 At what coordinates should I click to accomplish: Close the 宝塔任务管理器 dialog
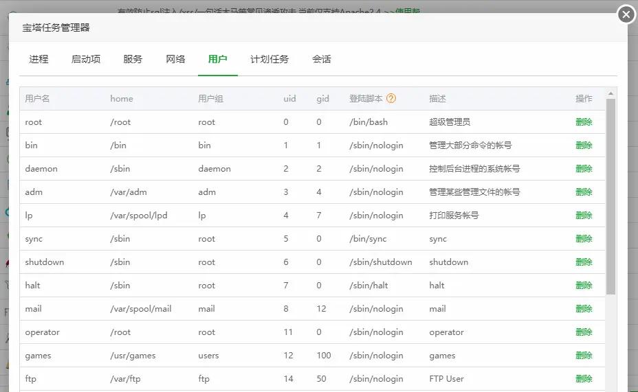click(626, 14)
